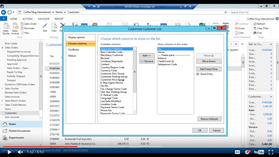Open the Edit action with pencil icon
Screen dimensions: 279x157
pyautogui.click(x=45, y=27)
